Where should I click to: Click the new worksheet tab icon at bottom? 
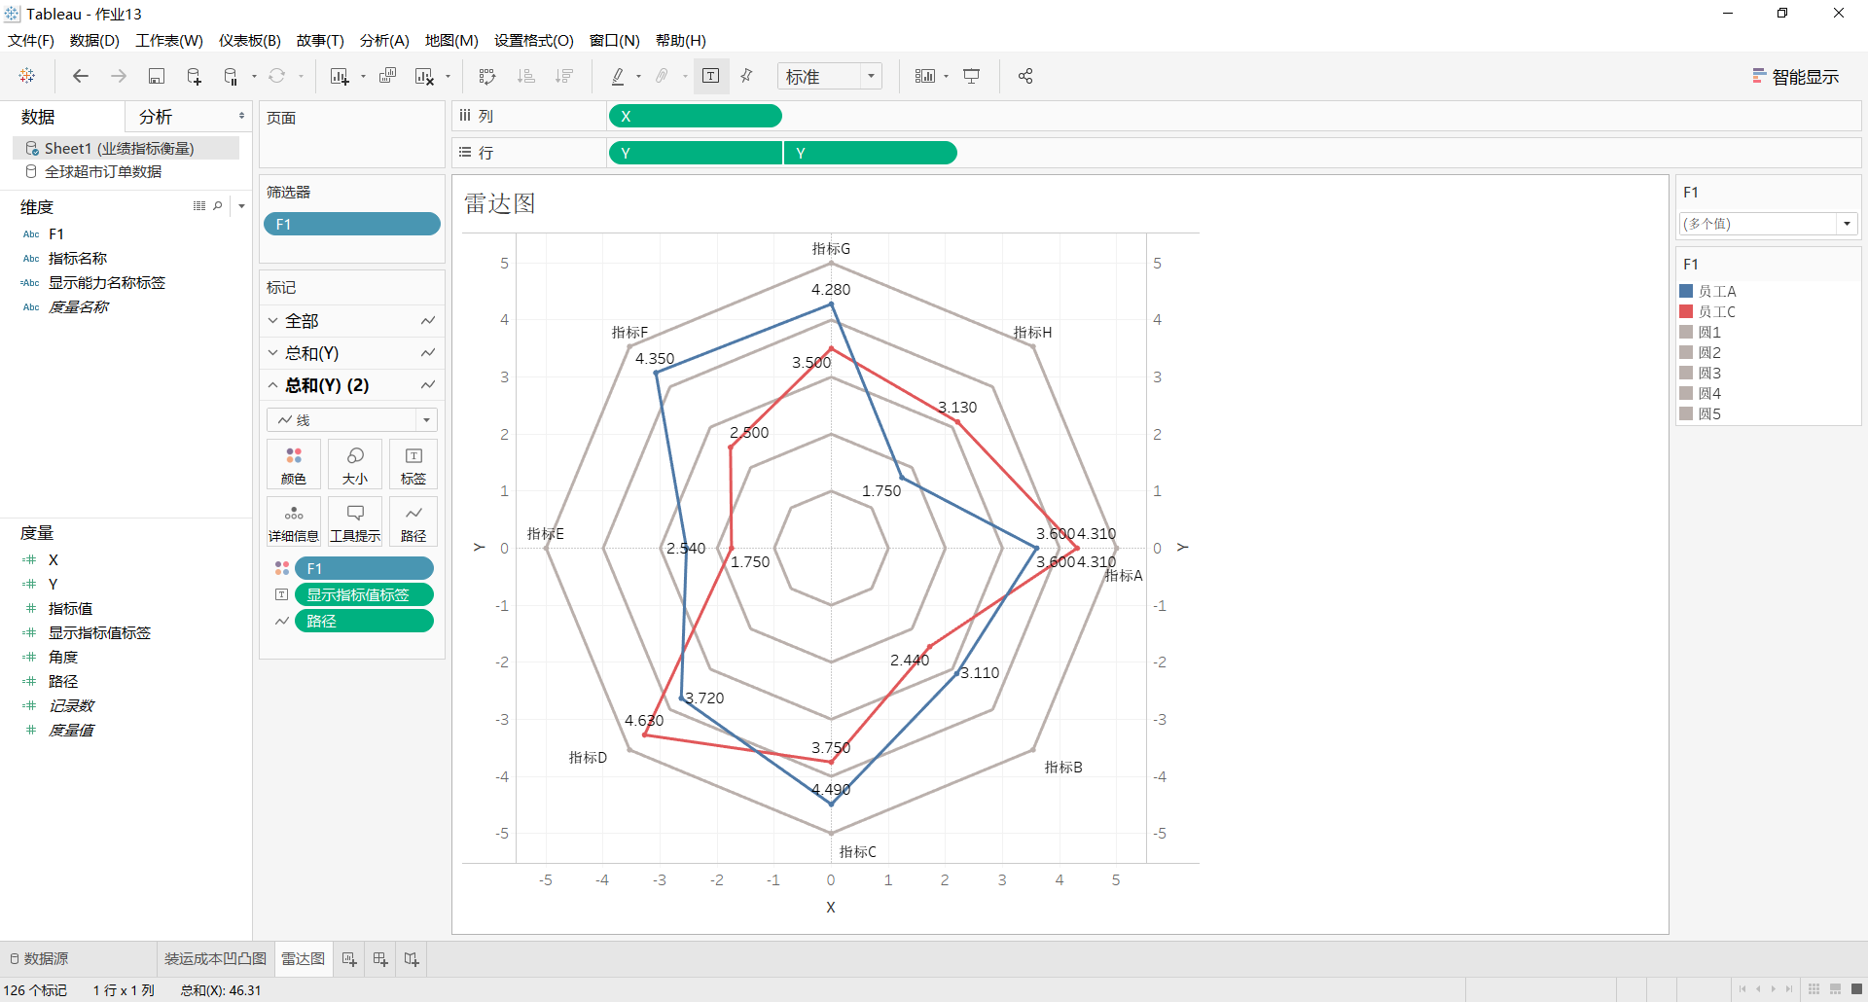(x=349, y=959)
